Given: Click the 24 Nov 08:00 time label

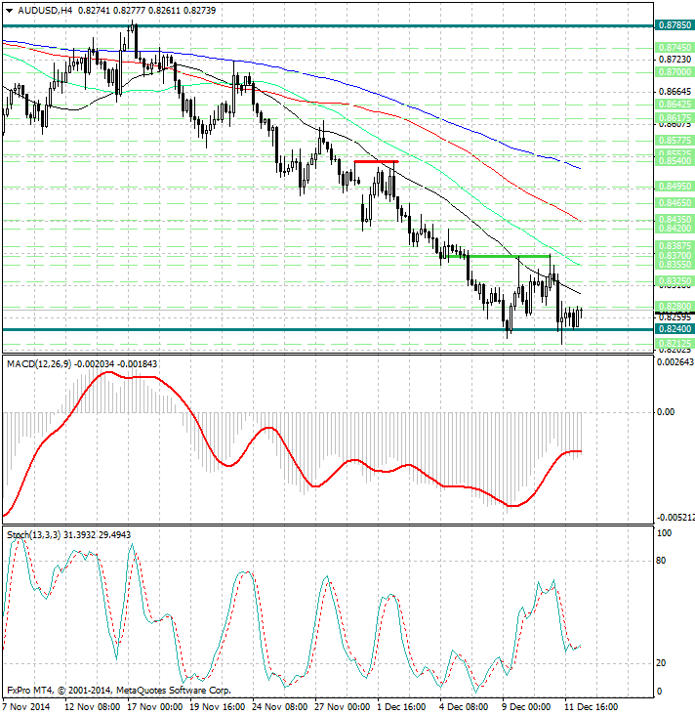Looking at the screenshot, I should pyautogui.click(x=282, y=705).
